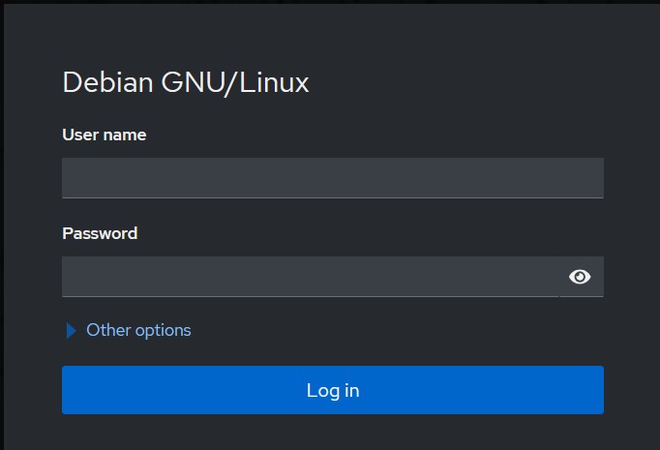The height and width of the screenshot is (450, 660).
Task: Expand the Other options section
Action: (x=129, y=330)
